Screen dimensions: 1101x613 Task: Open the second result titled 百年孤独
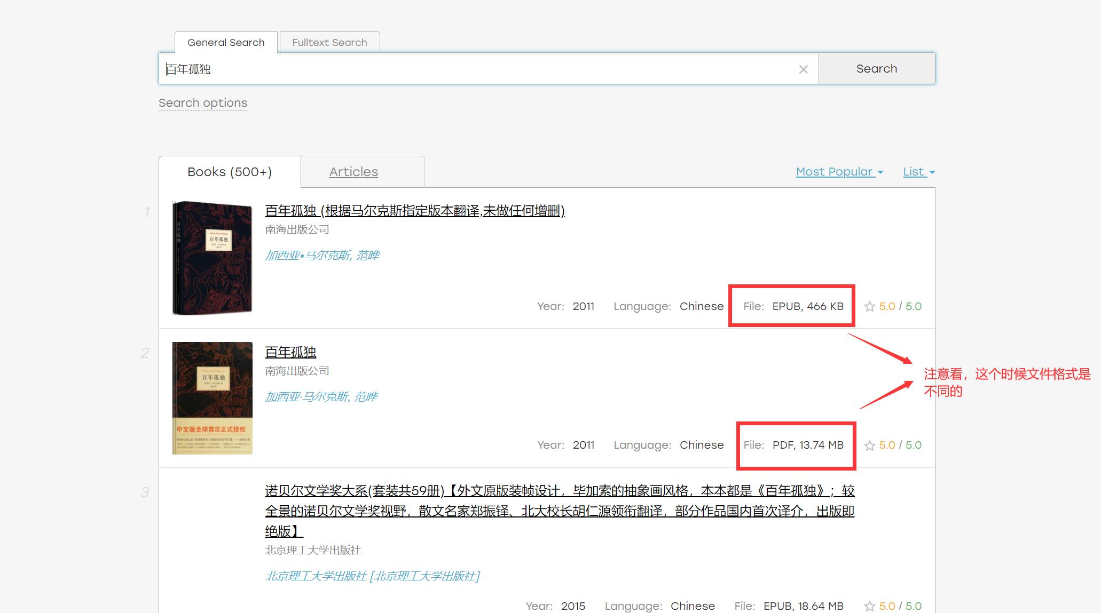(x=290, y=352)
